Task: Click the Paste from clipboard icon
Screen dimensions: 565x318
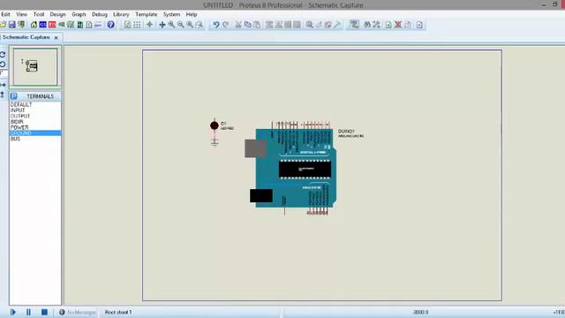Action: (257, 25)
